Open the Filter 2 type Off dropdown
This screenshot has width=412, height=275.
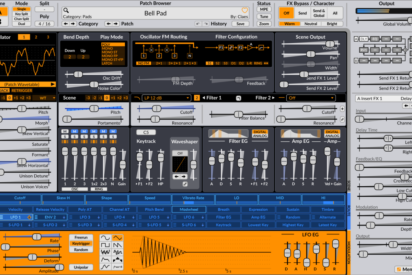coord(311,98)
